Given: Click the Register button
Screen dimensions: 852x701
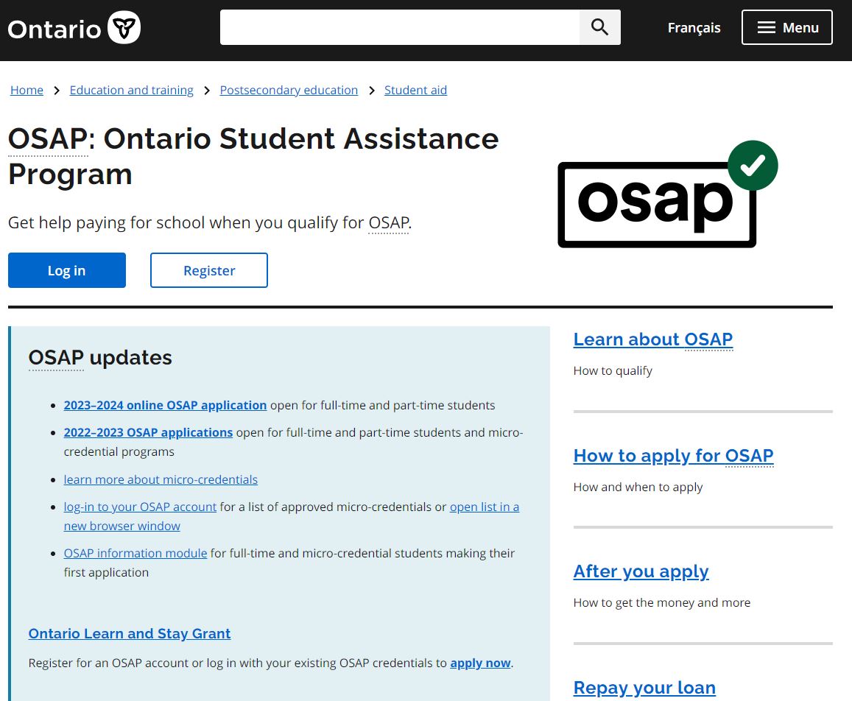Looking at the screenshot, I should pyautogui.click(x=209, y=270).
